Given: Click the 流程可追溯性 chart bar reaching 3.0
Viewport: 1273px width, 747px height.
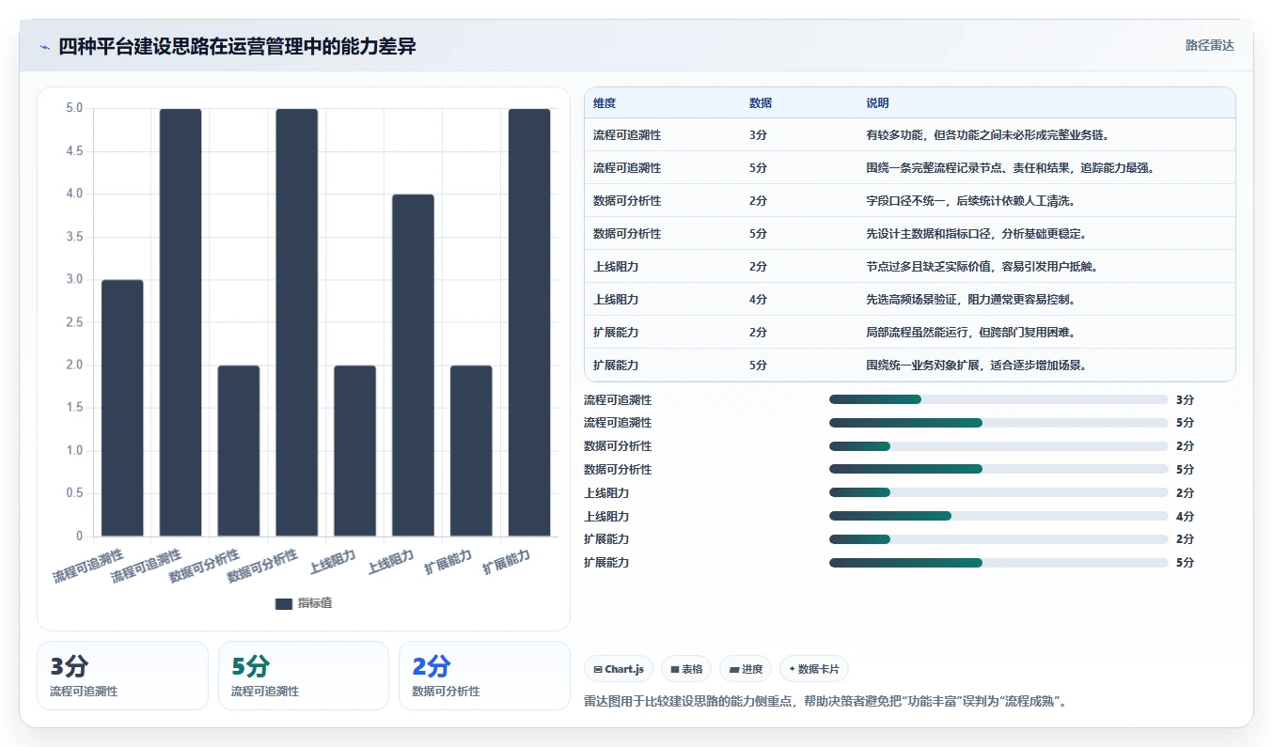Looking at the screenshot, I should point(122,408).
